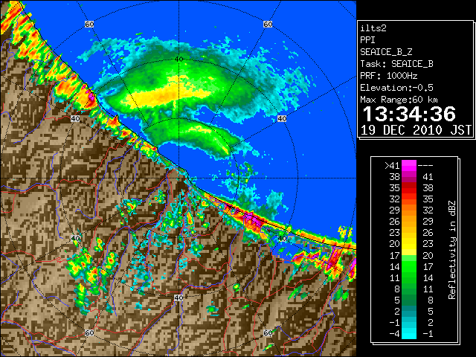Click the "Max Range:60 km" line
The image size is (476, 357).
(399, 100)
